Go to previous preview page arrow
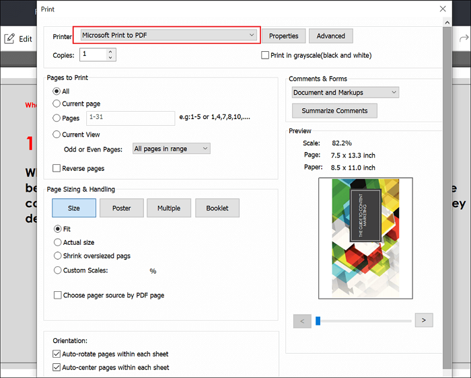The image size is (471, 378). click(x=302, y=321)
